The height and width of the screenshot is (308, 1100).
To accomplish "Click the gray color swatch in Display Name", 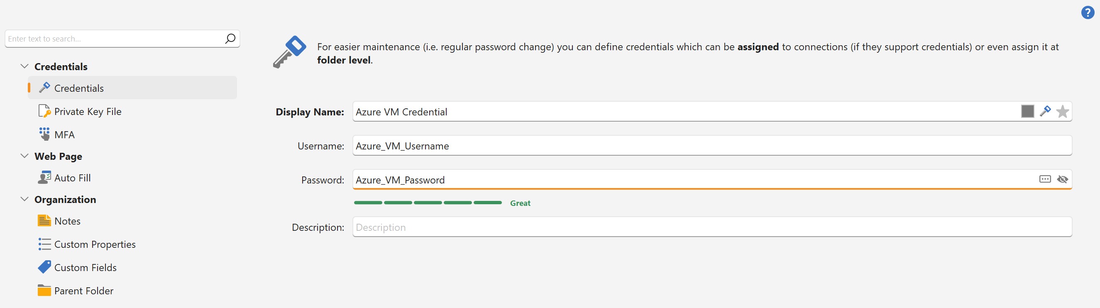I will [x=1027, y=112].
